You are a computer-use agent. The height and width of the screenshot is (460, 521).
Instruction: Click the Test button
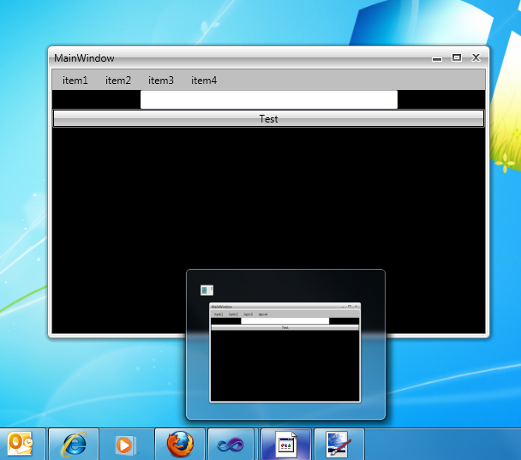(268, 118)
